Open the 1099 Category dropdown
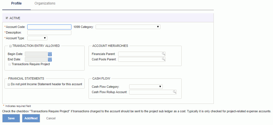The image size is (273, 125). tap(128, 27)
